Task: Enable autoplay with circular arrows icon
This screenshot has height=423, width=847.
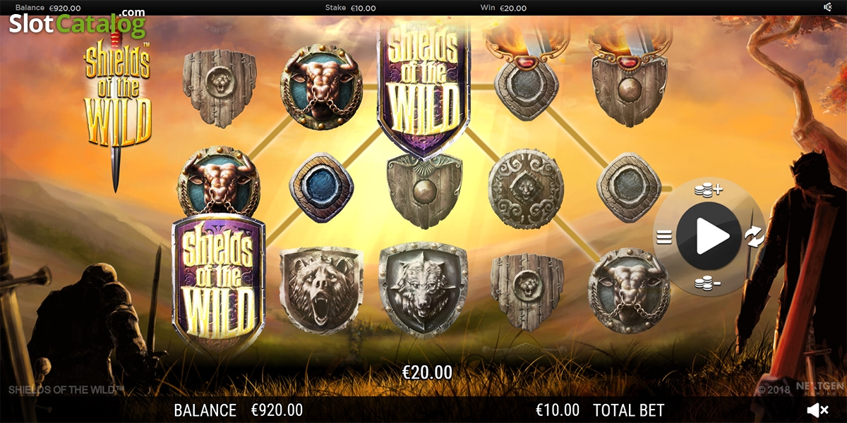Action: 755,237
